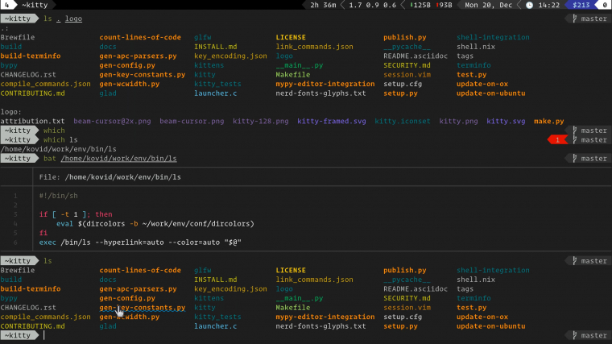Viewport: 612px width, 344px height.
Task: Open the Makefile hyperlink in the lower ls listing
Action: (x=293, y=308)
